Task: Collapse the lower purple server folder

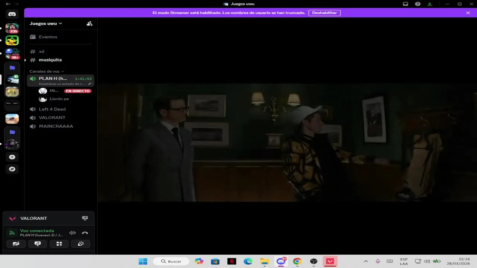Action: click(x=12, y=132)
